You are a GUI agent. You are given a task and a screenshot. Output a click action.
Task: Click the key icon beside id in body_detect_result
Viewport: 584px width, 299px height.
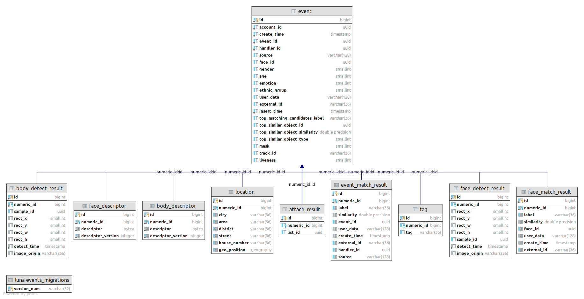tap(10, 197)
